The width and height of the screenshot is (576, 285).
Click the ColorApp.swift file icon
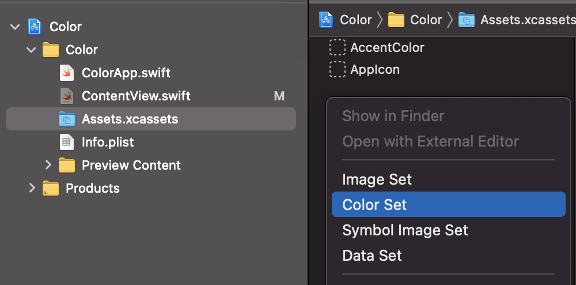[x=67, y=73]
